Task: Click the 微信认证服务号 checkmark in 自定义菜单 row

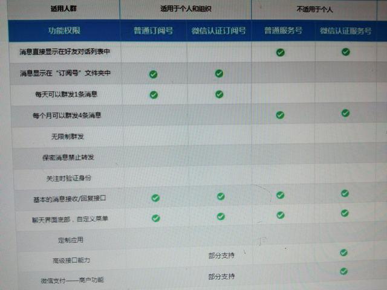Action: click(345, 213)
